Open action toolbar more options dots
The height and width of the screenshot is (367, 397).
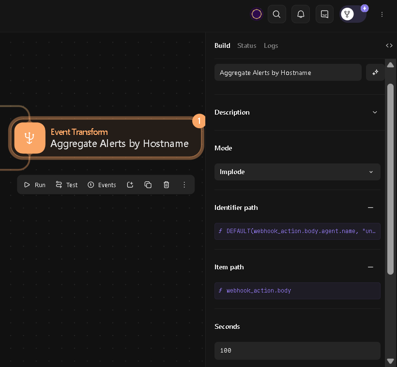pyautogui.click(x=184, y=185)
